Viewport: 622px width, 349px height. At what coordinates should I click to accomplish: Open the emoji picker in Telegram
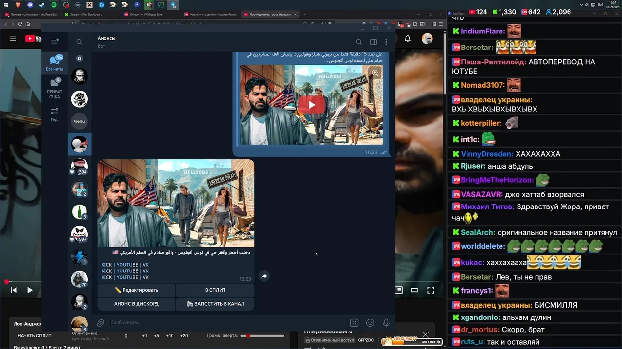370,323
